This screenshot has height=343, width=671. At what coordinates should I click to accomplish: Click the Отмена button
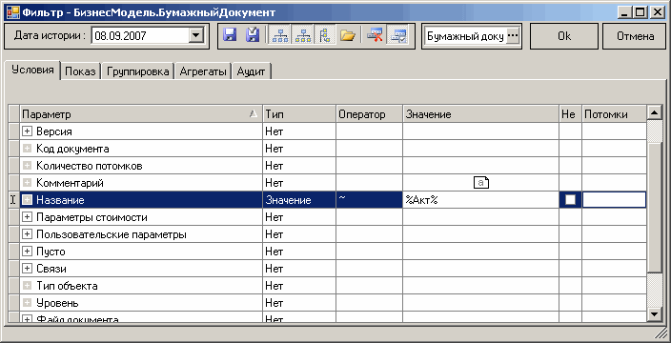(x=635, y=36)
